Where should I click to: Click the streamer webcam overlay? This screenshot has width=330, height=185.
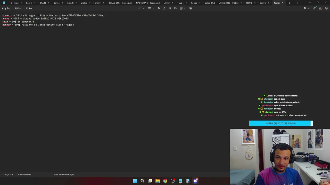point(280,157)
